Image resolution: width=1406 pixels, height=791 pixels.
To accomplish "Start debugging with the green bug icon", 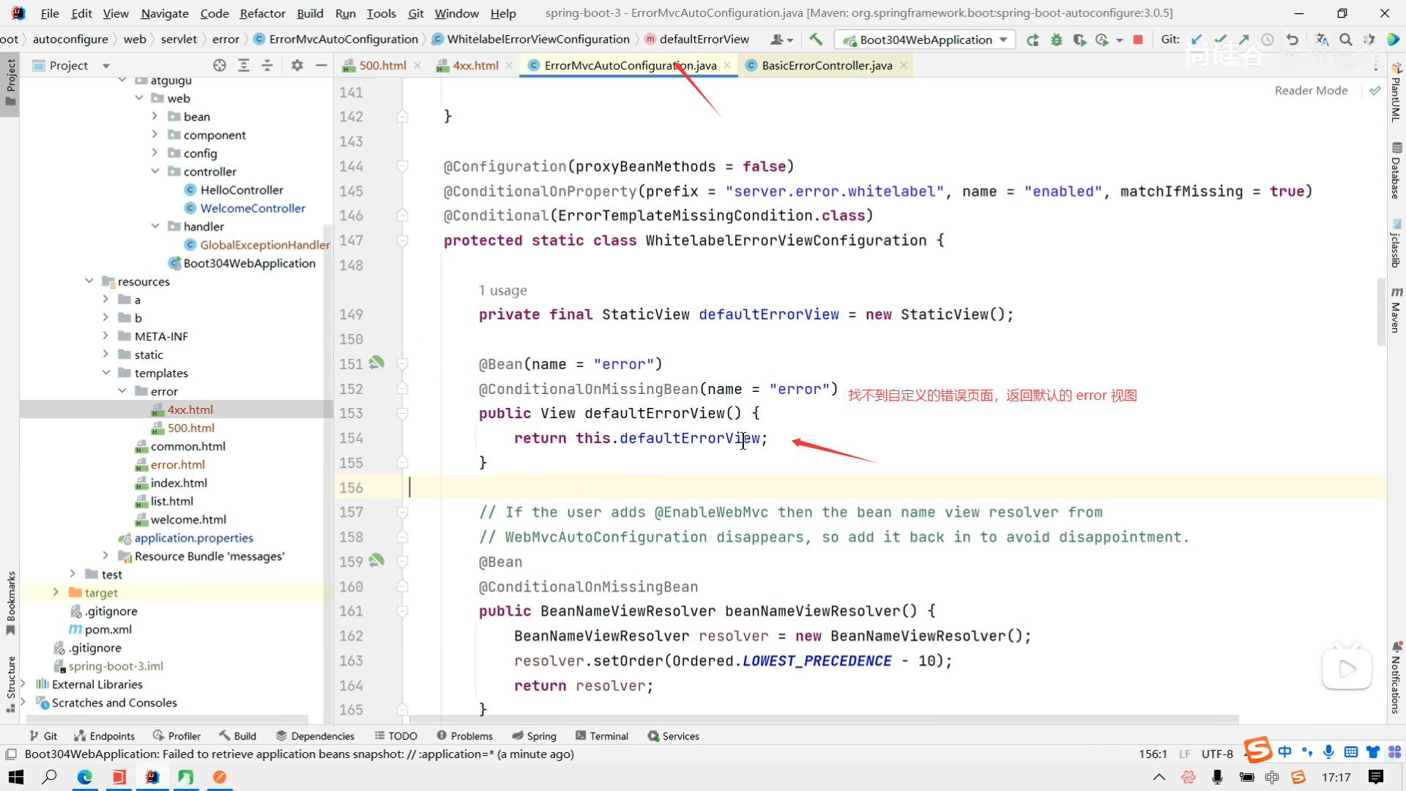I will point(1056,40).
